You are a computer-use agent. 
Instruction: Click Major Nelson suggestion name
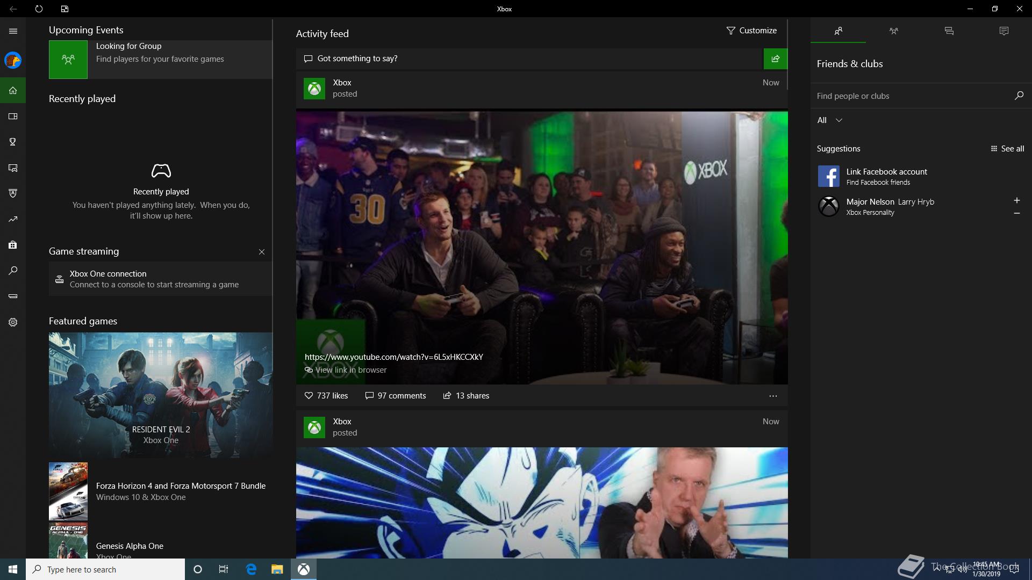click(x=870, y=202)
